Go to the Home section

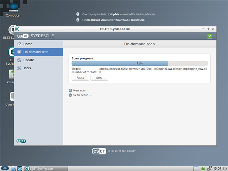39,44
